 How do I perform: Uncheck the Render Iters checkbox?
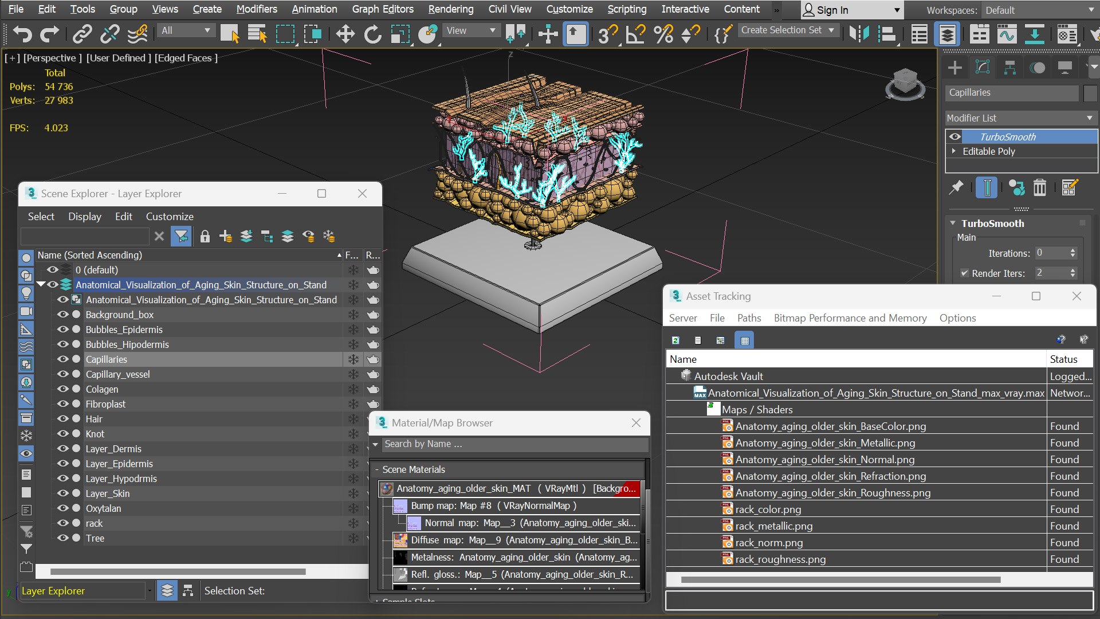click(964, 273)
